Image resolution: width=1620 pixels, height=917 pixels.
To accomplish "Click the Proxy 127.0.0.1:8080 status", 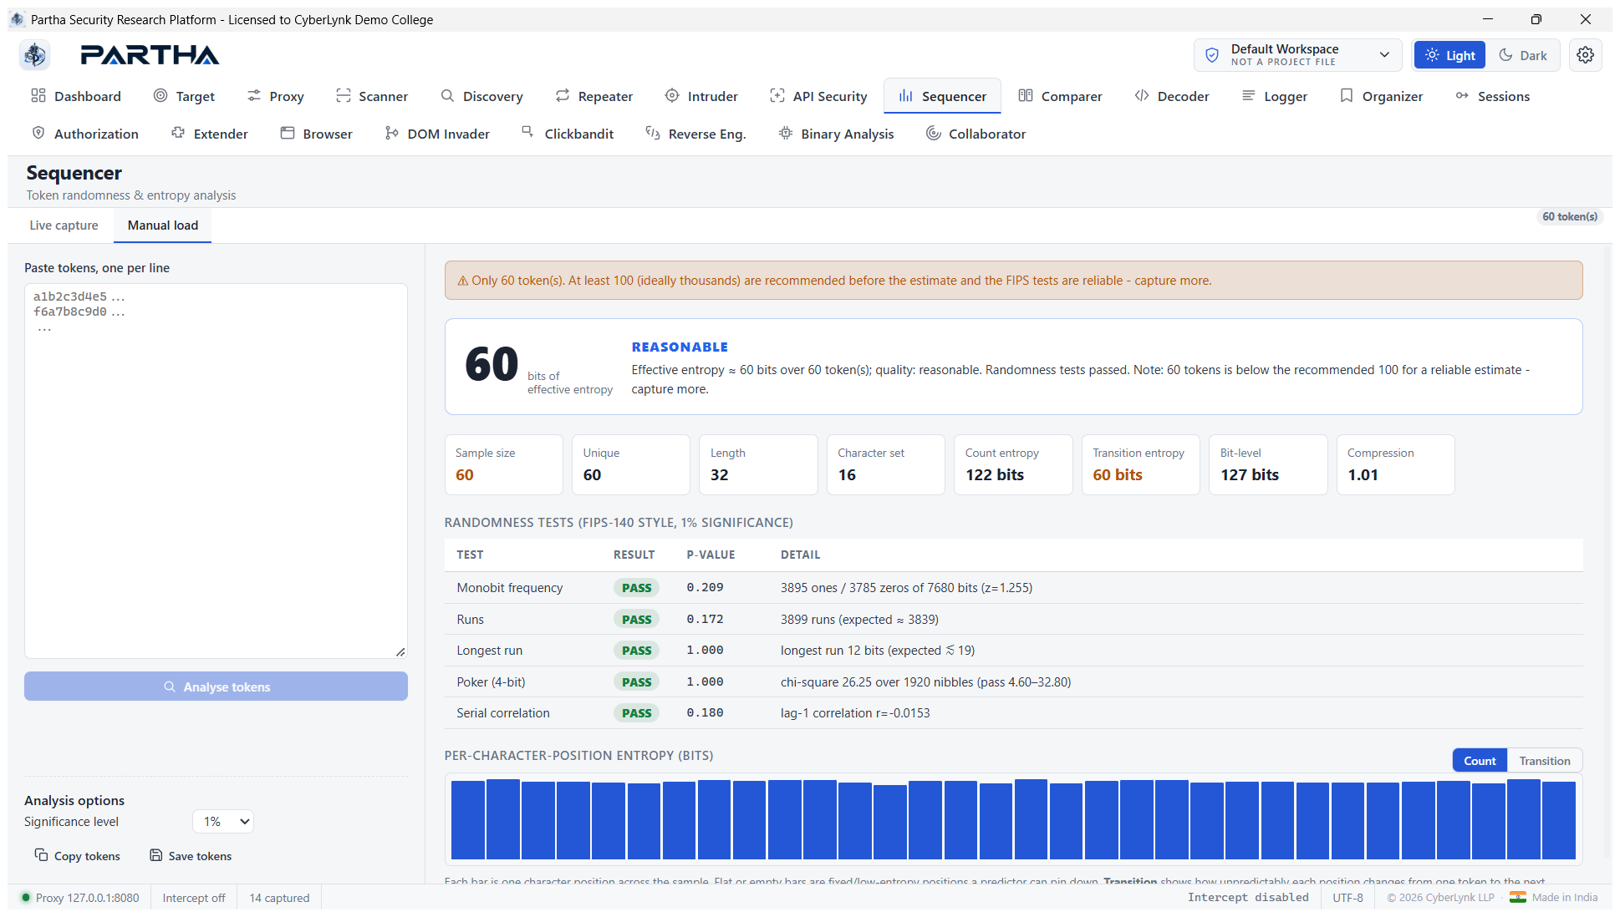I will 80,898.
